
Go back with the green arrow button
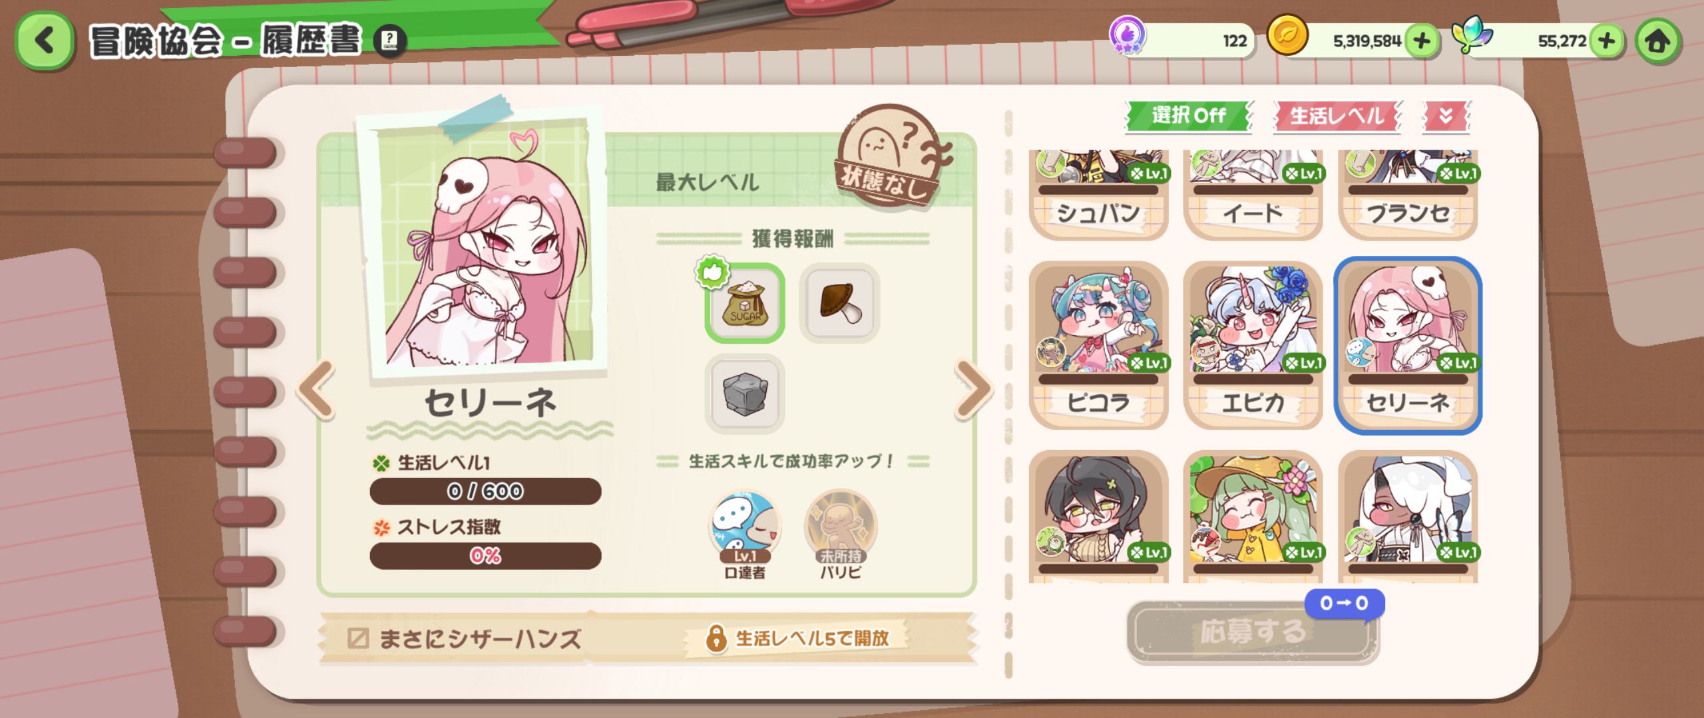[44, 41]
